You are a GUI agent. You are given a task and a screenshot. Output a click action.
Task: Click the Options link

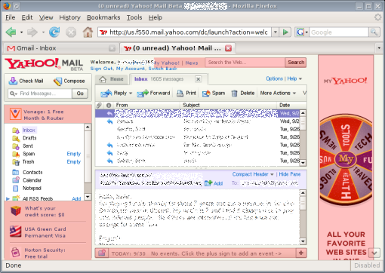(274, 78)
